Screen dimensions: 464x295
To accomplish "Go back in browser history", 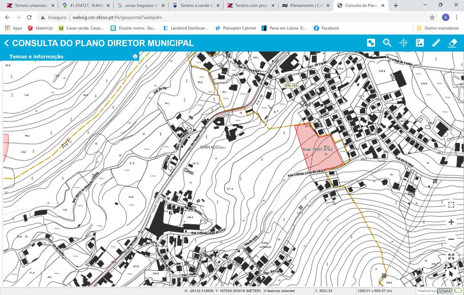I will 7,18.
